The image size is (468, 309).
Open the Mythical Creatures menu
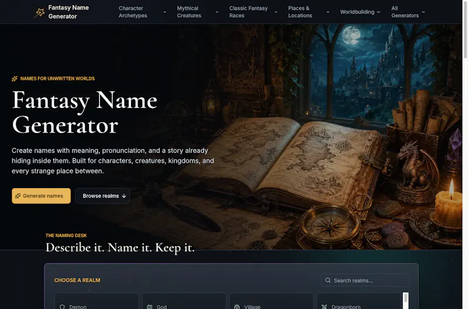(x=198, y=12)
